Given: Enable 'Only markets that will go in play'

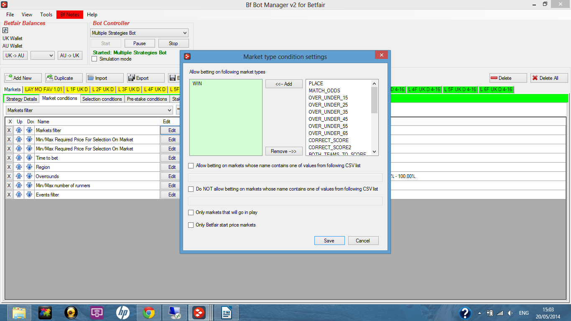Looking at the screenshot, I should point(191,212).
